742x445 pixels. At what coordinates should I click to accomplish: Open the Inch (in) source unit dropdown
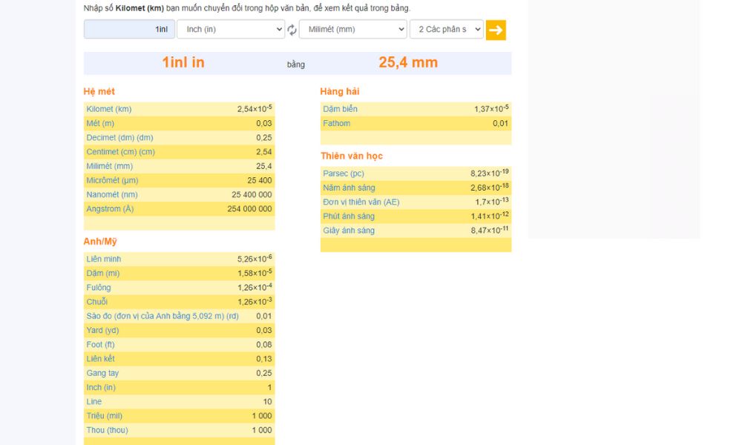point(231,30)
